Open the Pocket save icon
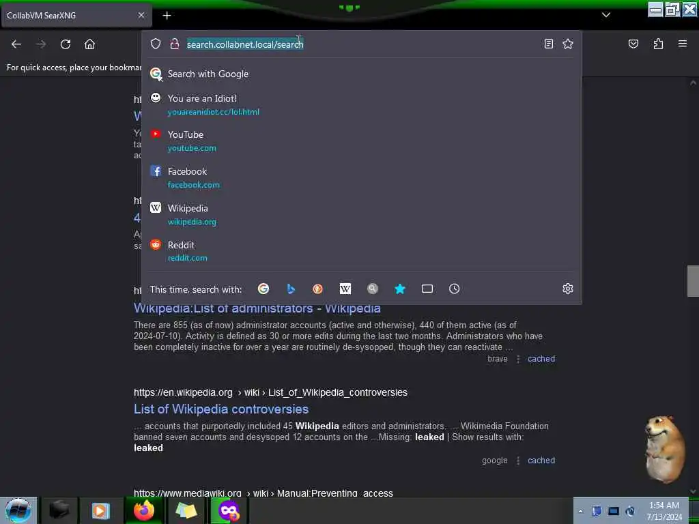 point(633,44)
